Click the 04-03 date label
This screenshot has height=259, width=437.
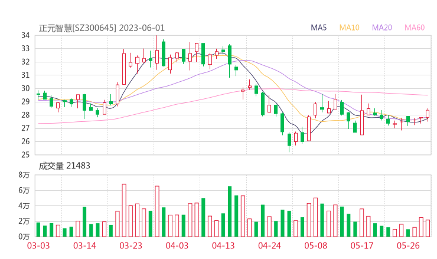177,245
